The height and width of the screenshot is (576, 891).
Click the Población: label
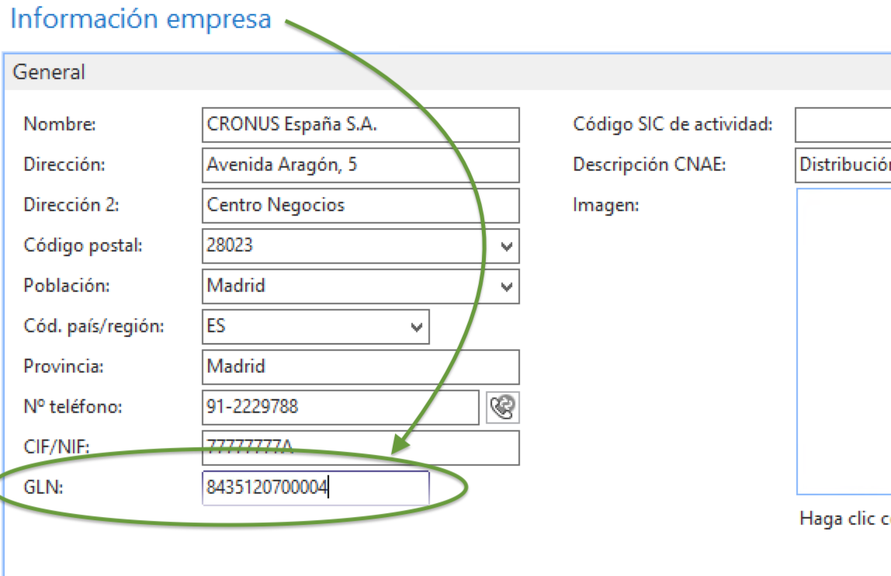(x=67, y=286)
